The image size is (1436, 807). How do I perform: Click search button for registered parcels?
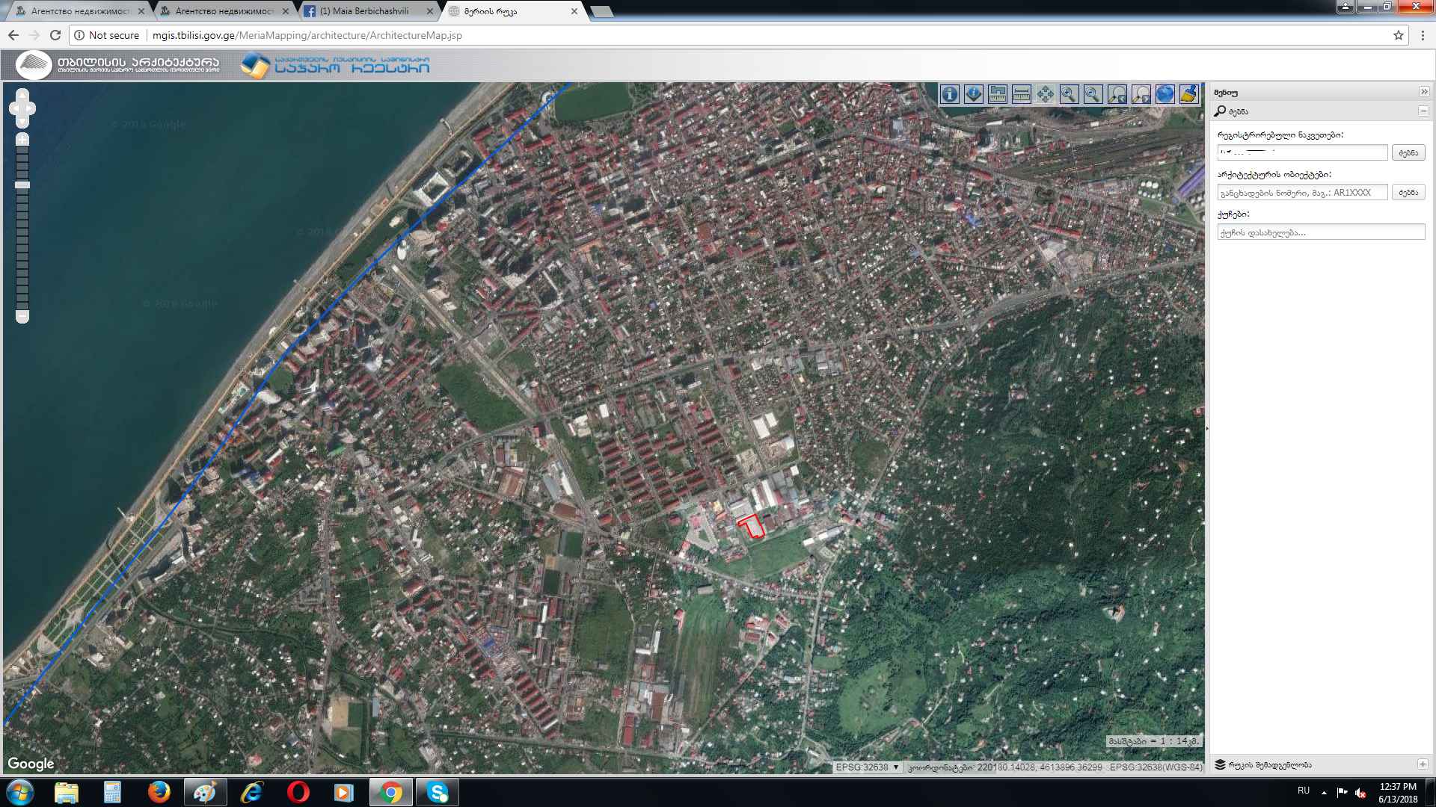coord(1408,152)
